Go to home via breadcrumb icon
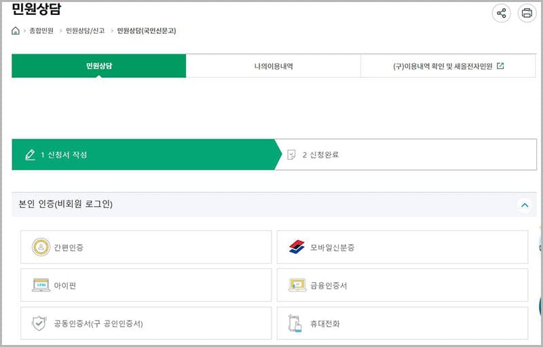 (x=16, y=31)
